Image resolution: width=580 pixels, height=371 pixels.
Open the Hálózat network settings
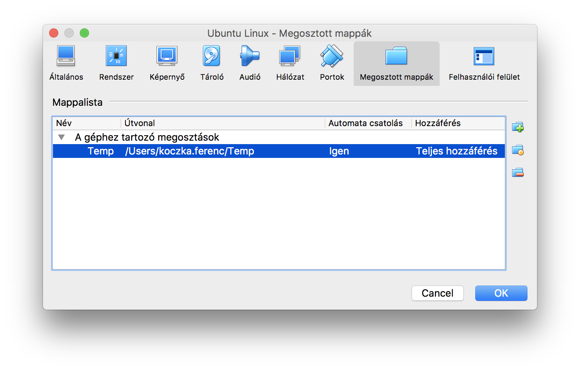(290, 64)
